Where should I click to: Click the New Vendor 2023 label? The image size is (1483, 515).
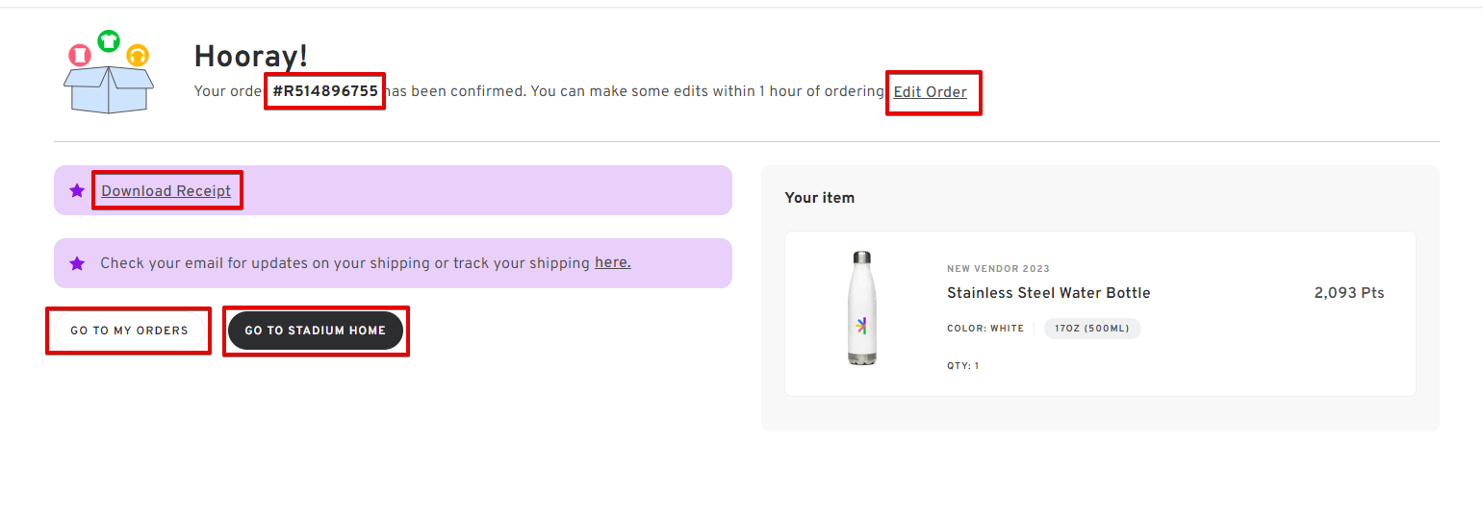coord(998,269)
